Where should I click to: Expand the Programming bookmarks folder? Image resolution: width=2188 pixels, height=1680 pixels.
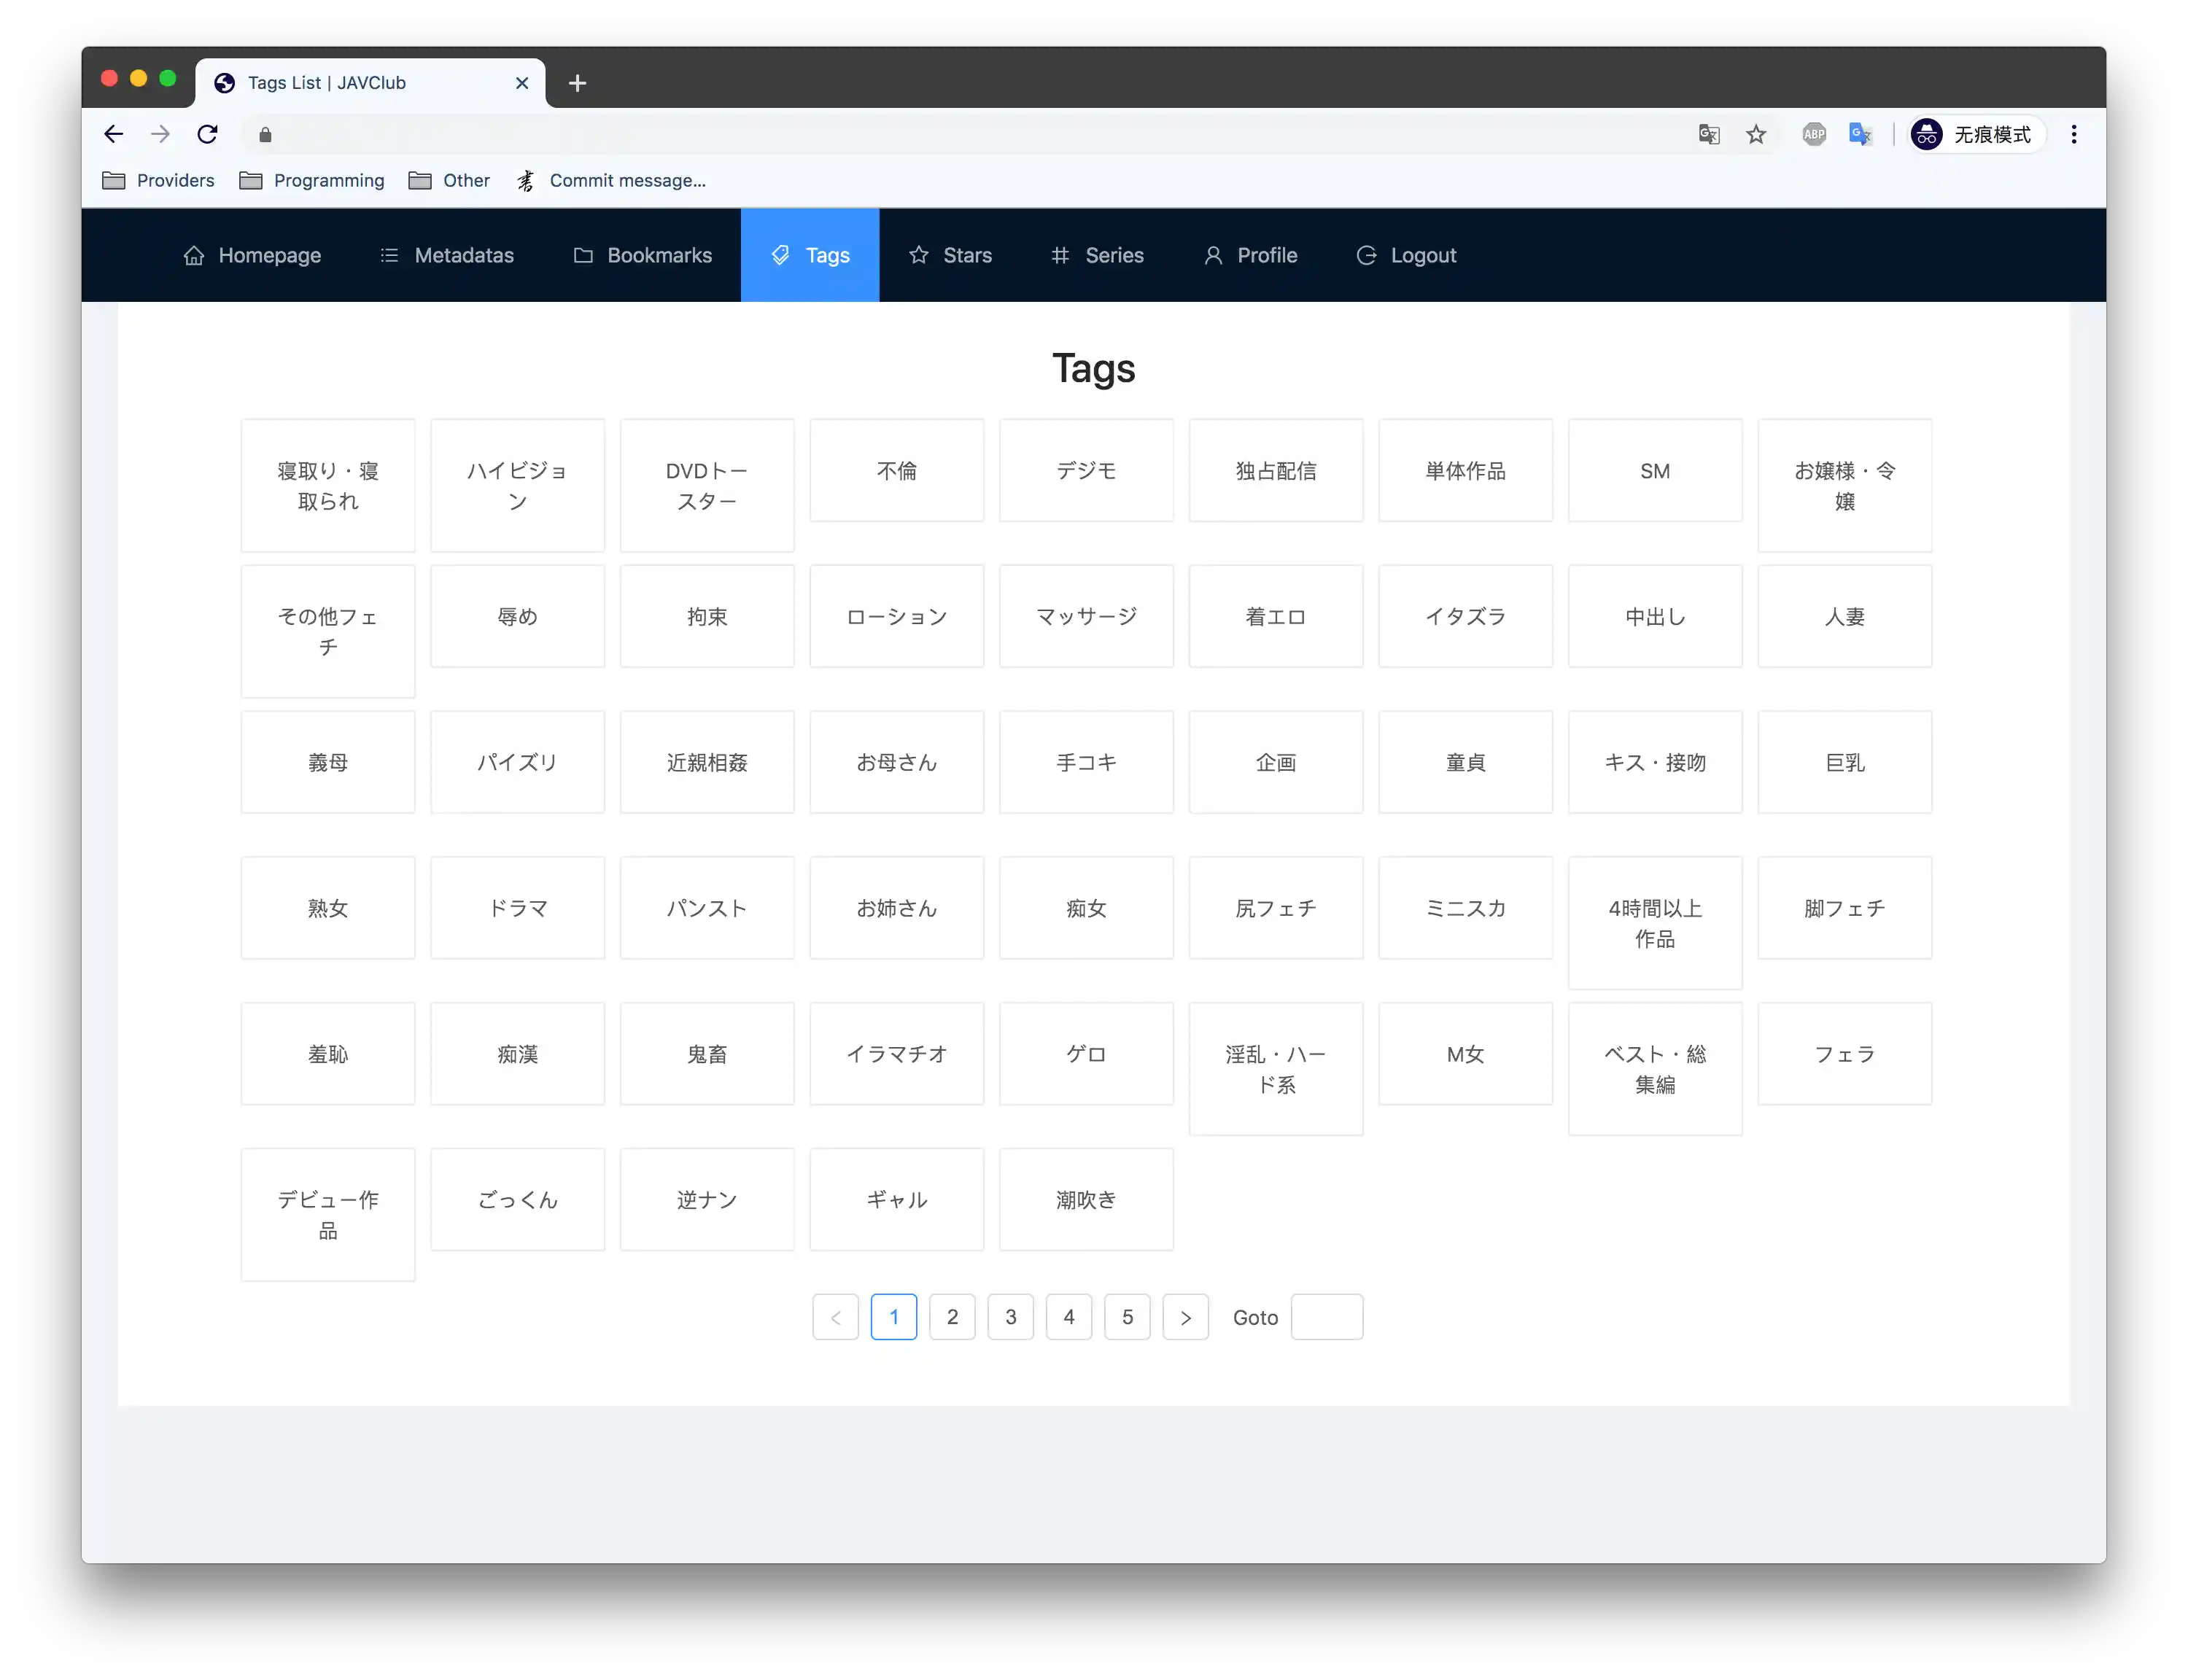coord(312,180)
